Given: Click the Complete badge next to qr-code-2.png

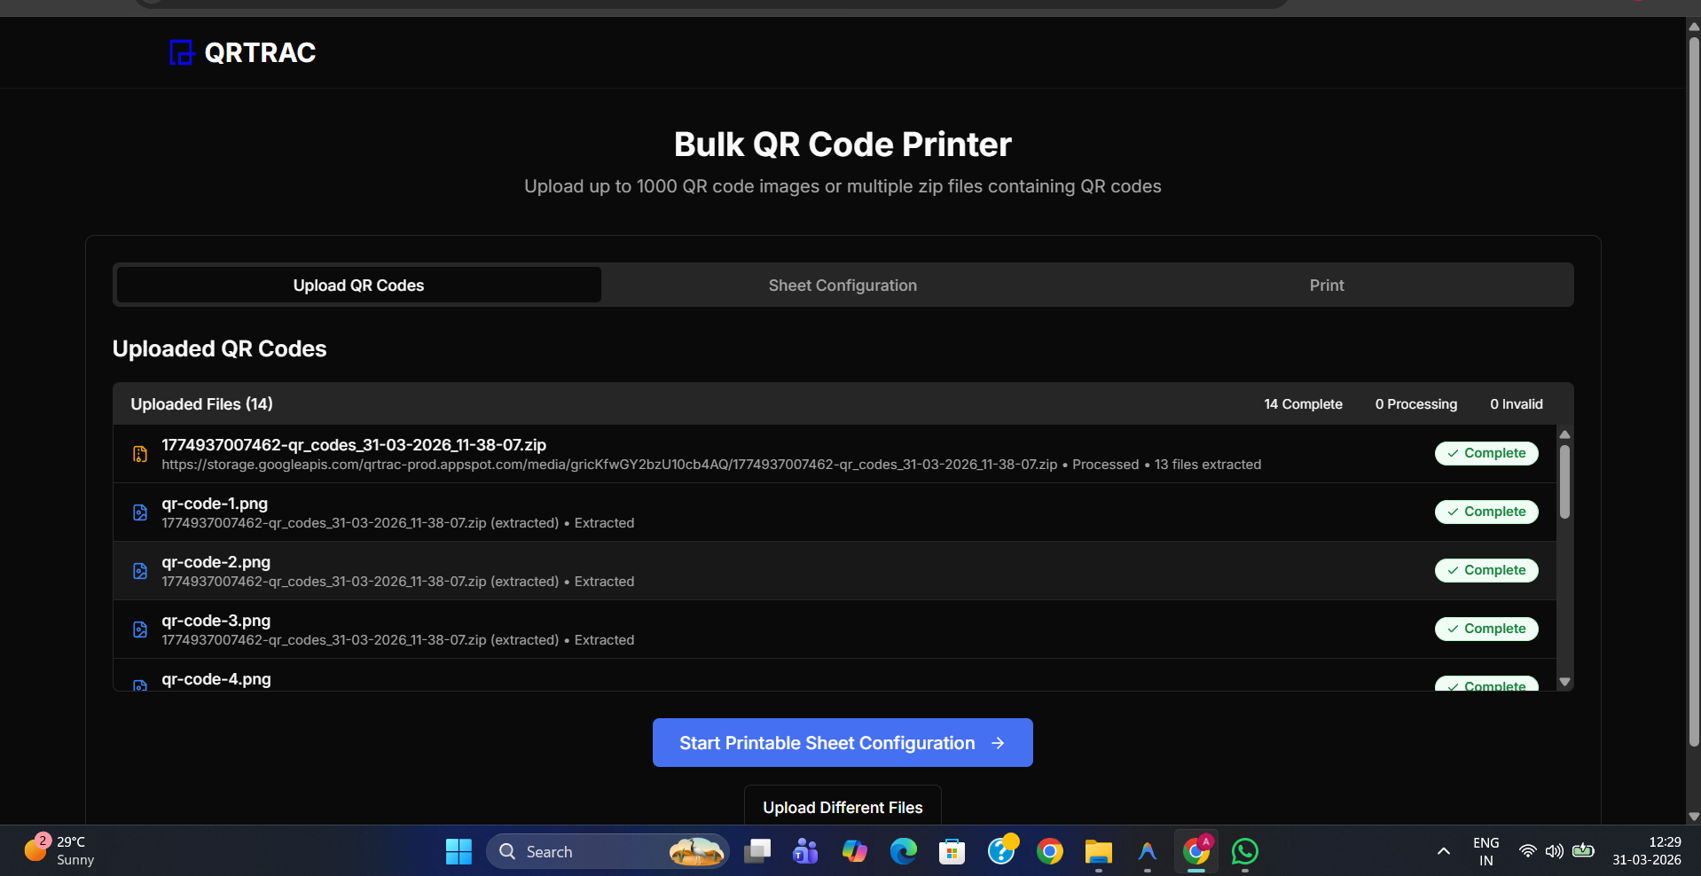Looking at the screenshot, I should coord(1486,570).
